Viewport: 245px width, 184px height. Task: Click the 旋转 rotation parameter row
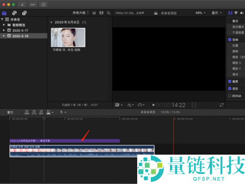coord(236,51)
